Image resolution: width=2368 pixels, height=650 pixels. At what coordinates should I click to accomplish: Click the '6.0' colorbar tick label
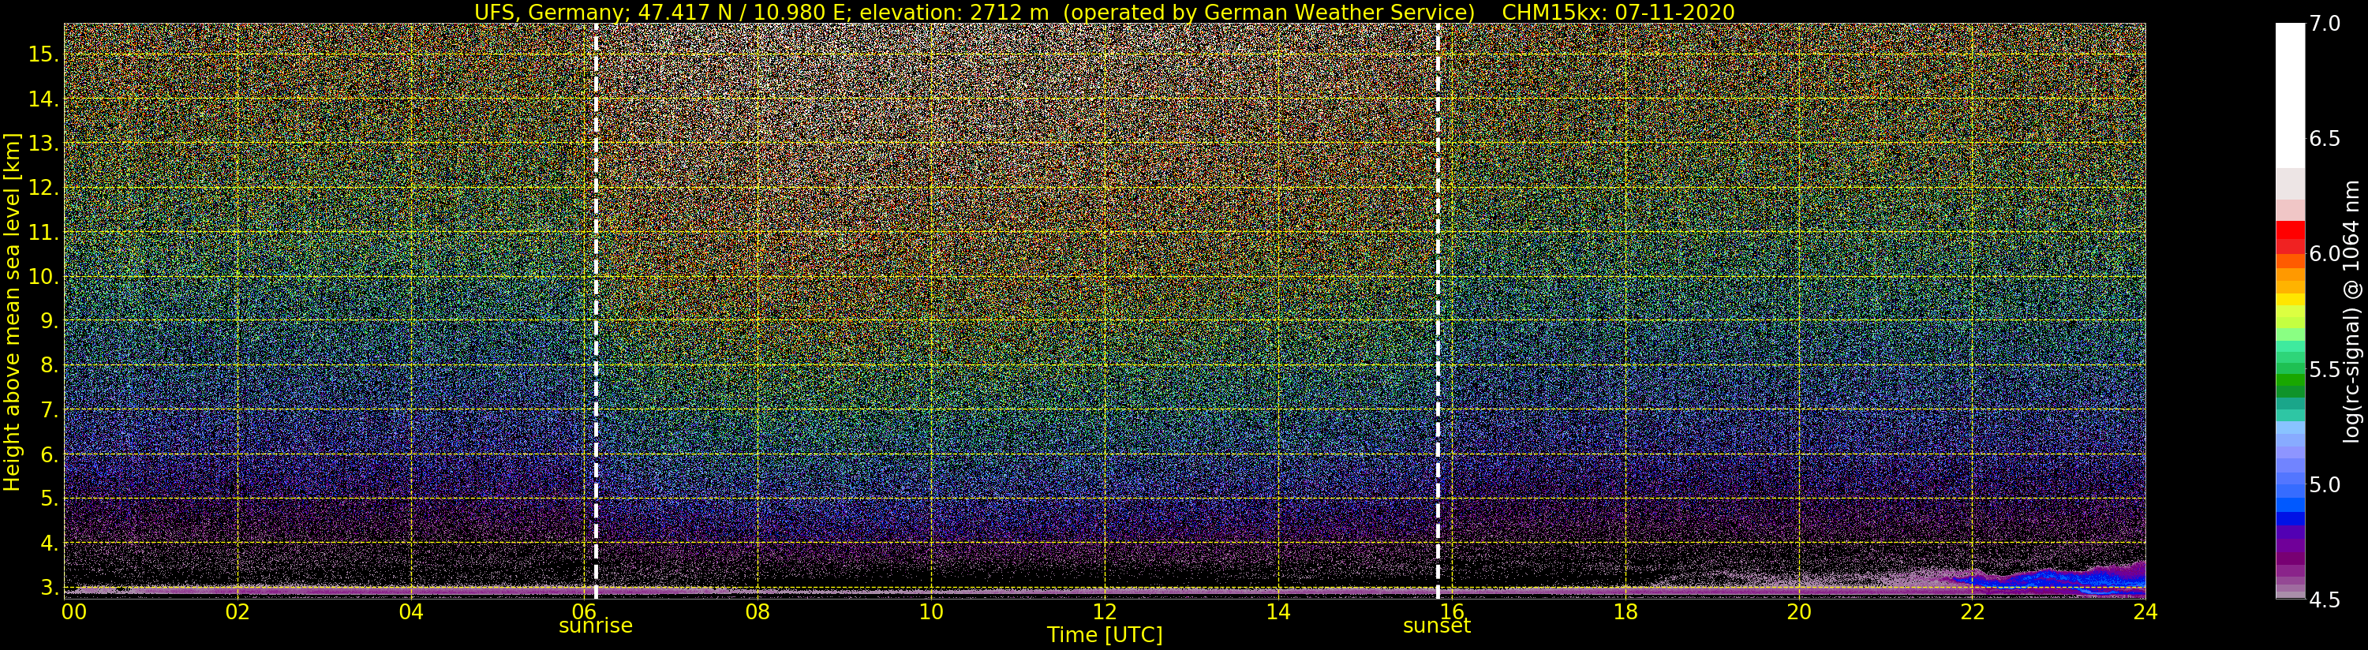pyautogui.click(x=2324, y=254)
